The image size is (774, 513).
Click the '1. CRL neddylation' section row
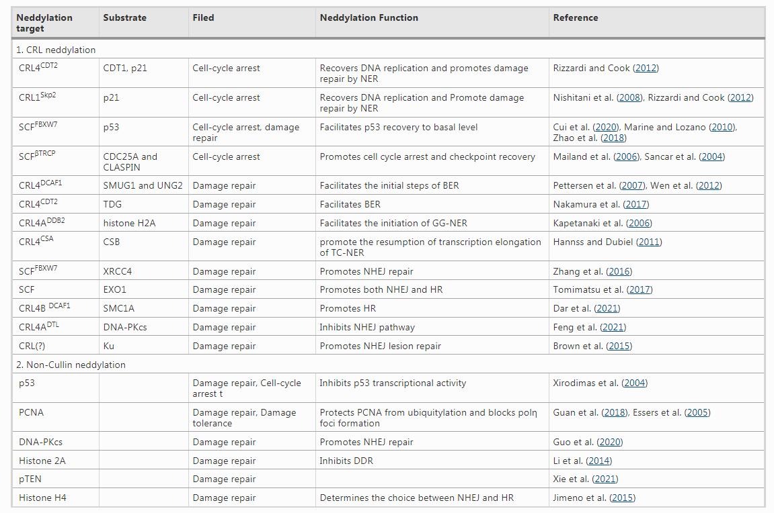(x=56, y=50)
